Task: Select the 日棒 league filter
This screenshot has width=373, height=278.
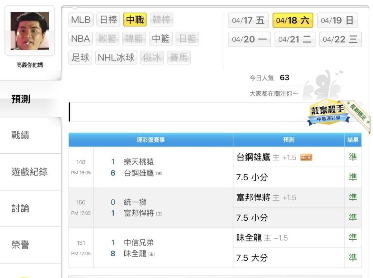Action: [108, 20]
